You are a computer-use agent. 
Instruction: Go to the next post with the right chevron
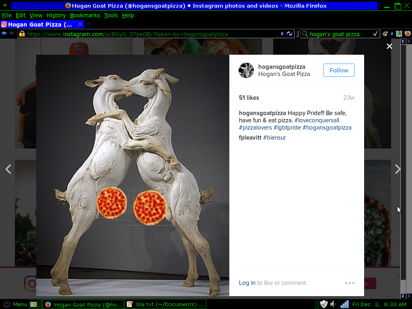pyautogui.click(x=398, y=169)
